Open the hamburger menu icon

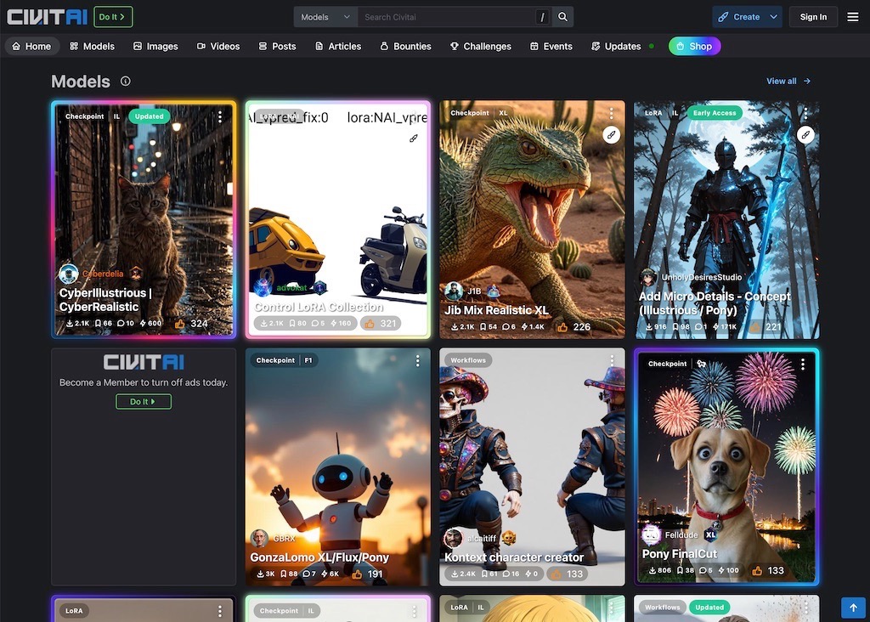tap(852, 17)
